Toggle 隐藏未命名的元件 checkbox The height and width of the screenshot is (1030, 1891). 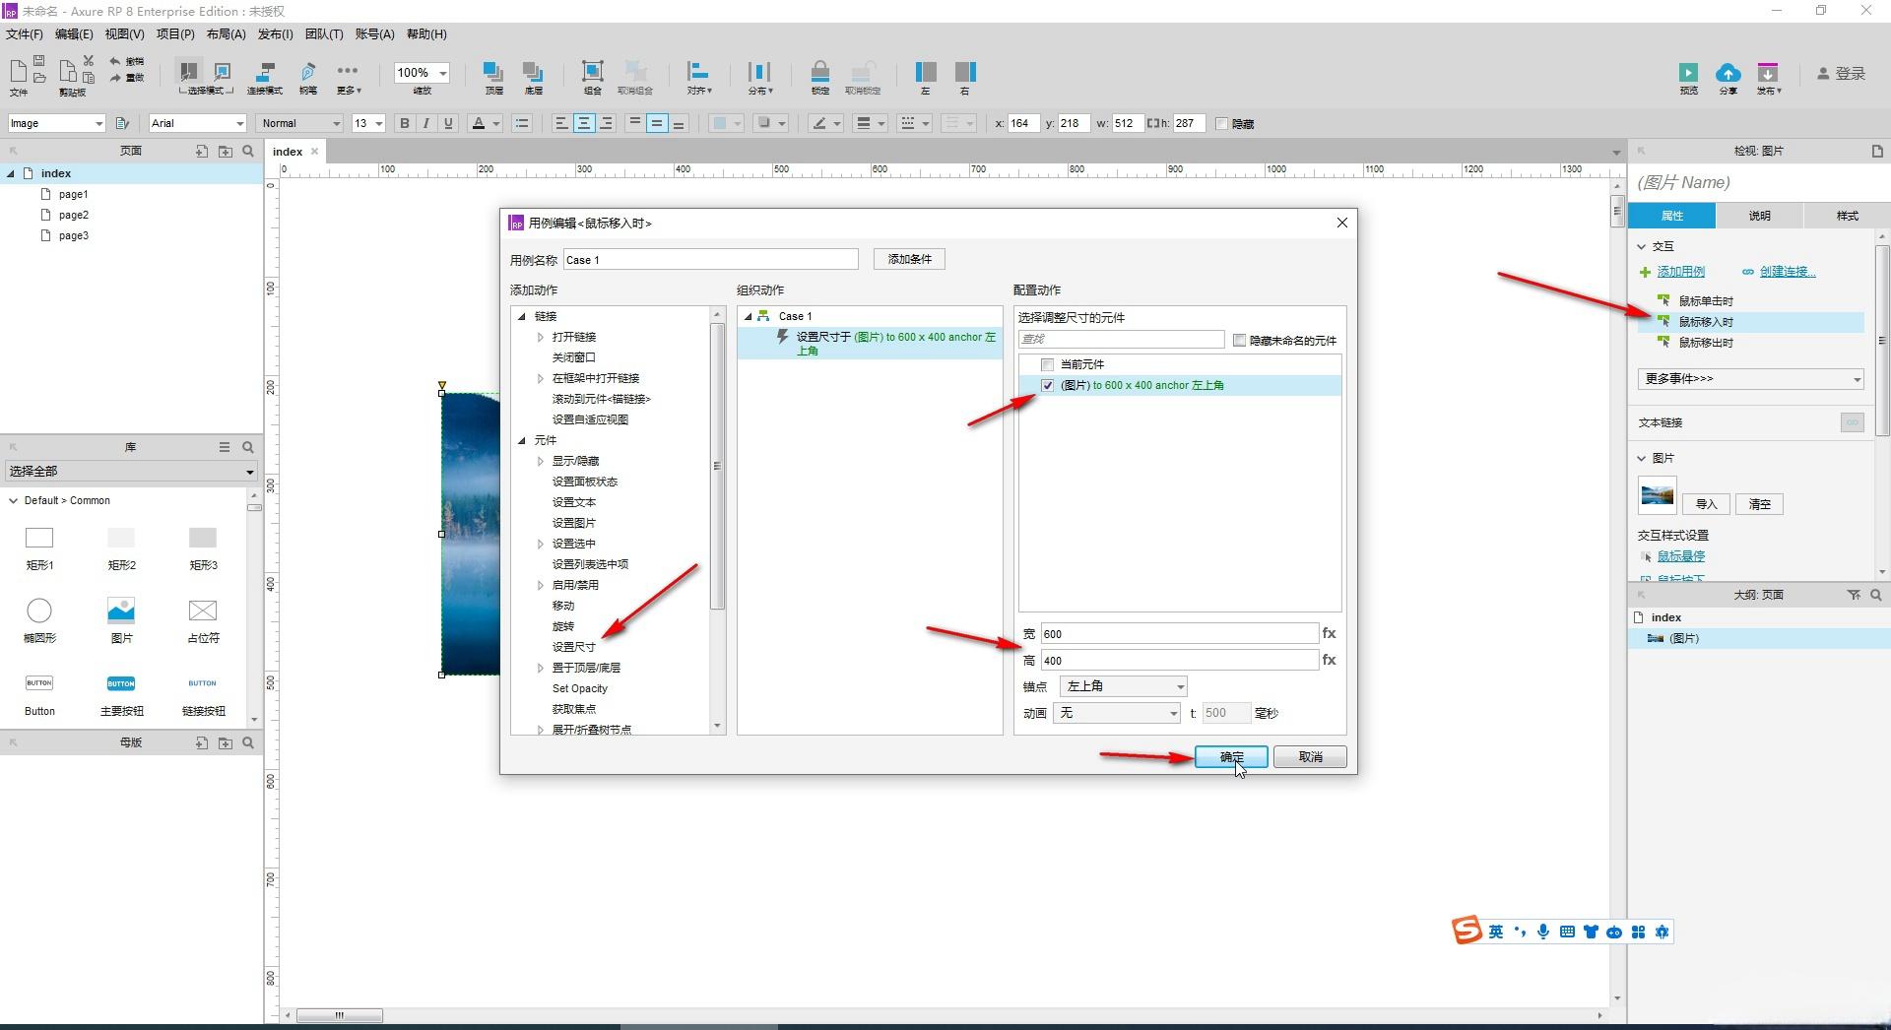pos(1239,340)
